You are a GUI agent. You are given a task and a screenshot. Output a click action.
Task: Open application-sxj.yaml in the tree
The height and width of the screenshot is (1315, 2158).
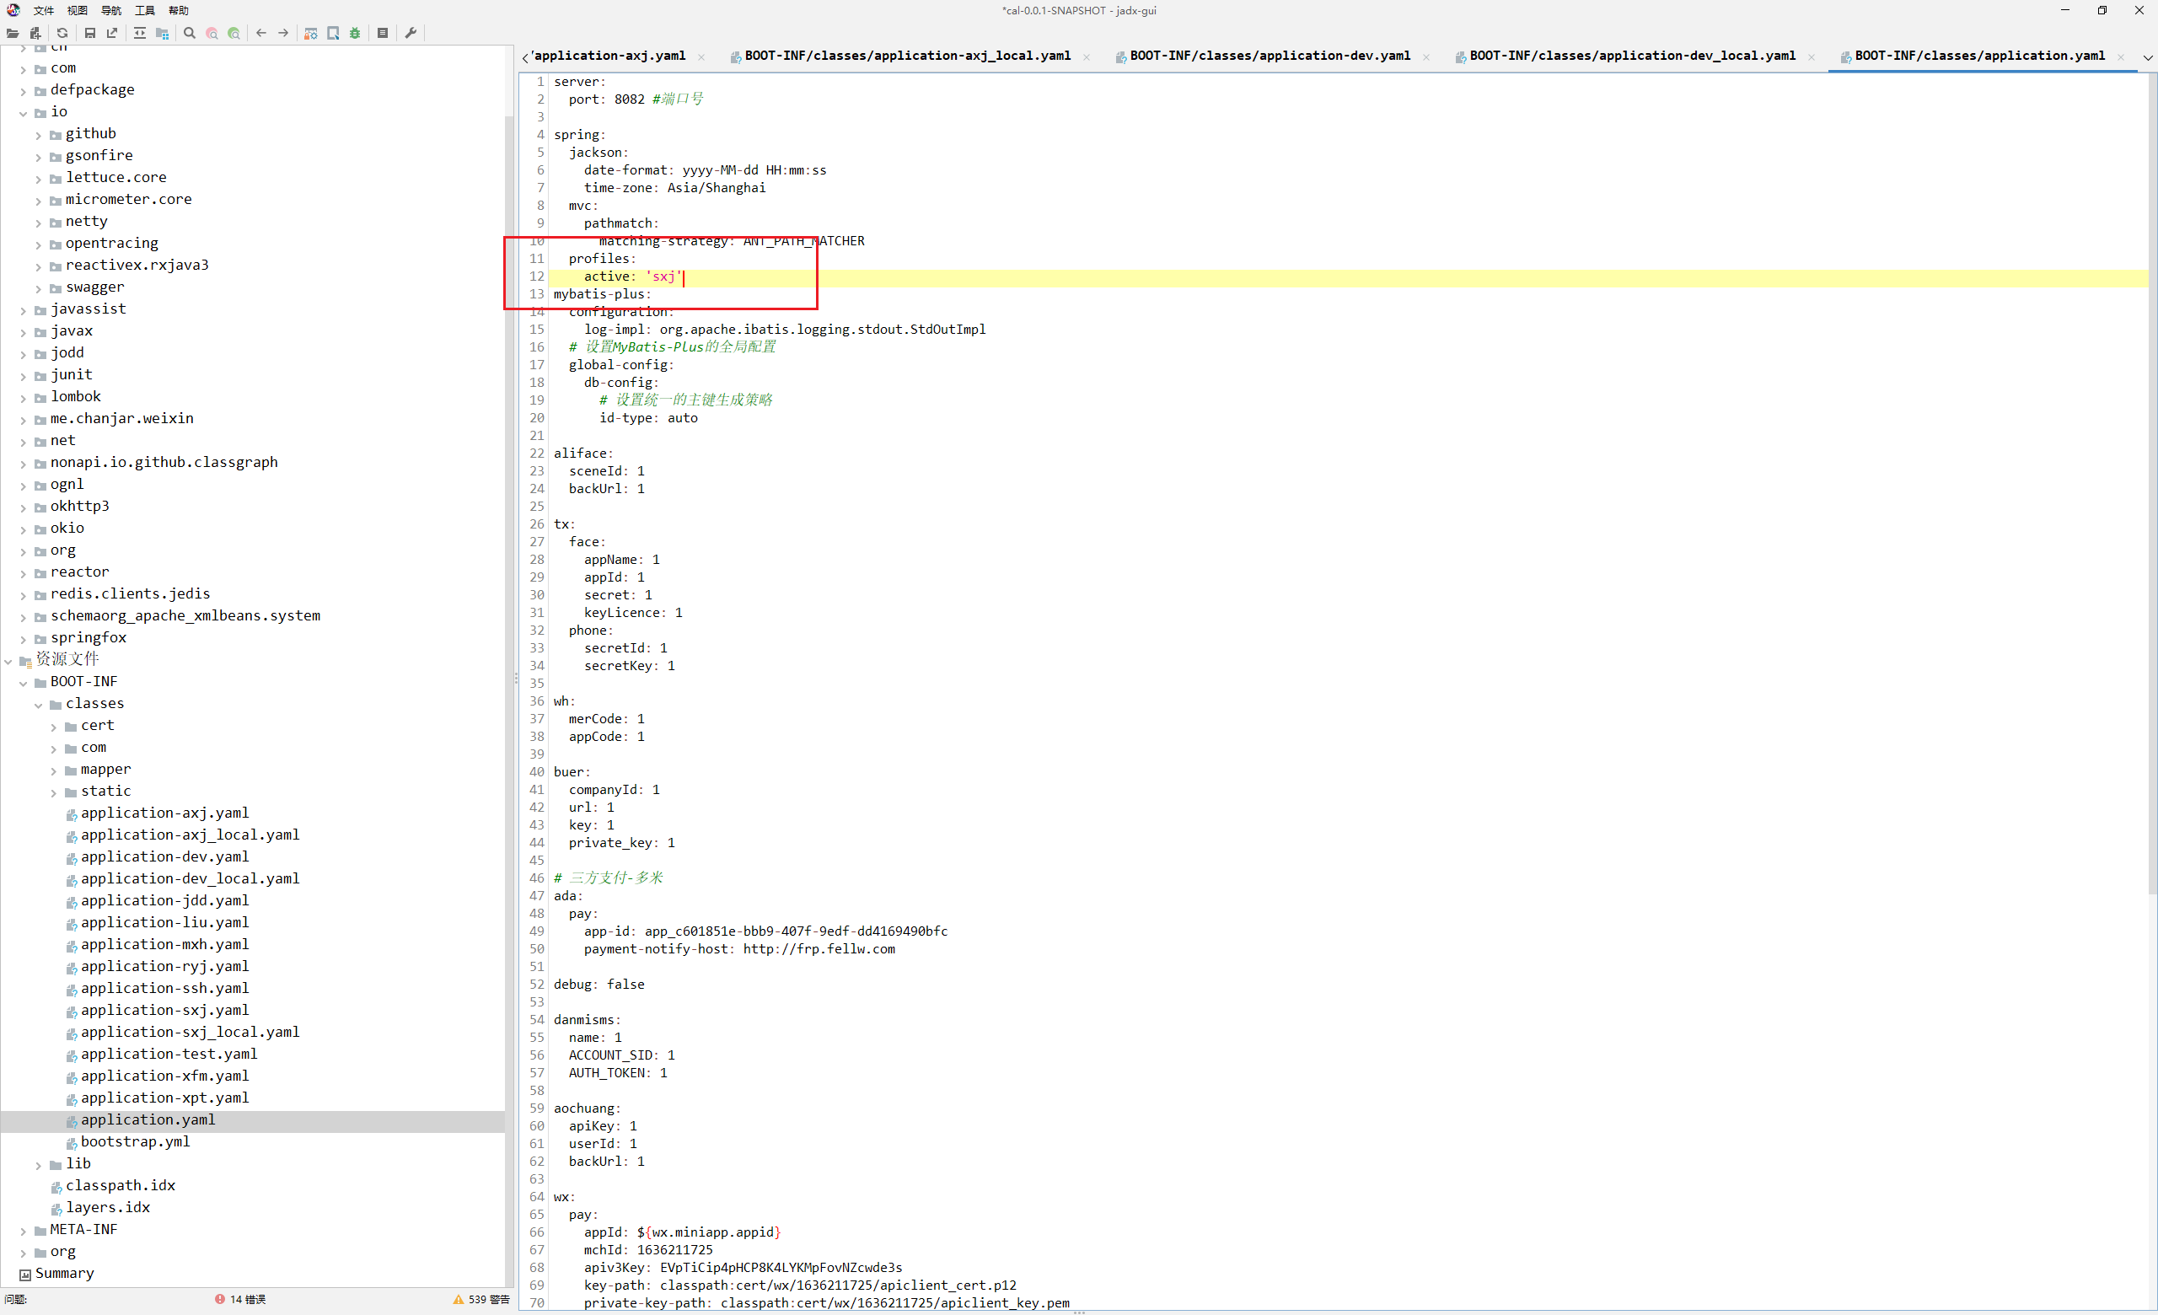(164, 1011)
